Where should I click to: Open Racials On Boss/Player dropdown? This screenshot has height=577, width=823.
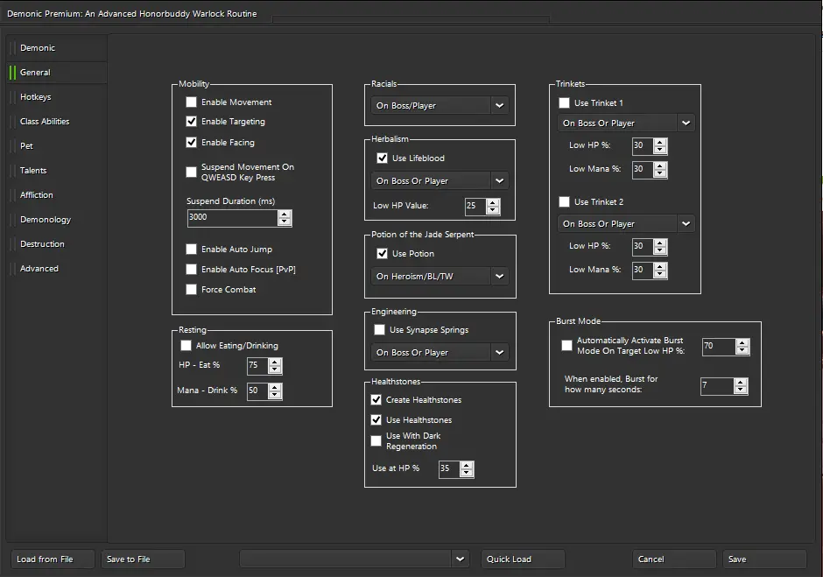pyautogui.click(x=440, y=106)
